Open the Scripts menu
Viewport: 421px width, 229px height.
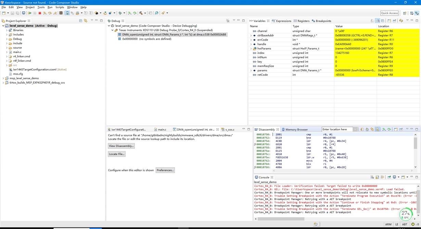click(60, 7)
